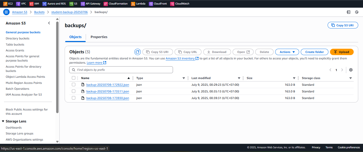Open Amazon S3 breadcrumb link
Image resolution: width=363 pixels, height=152 pixels.
click(20, 12)
